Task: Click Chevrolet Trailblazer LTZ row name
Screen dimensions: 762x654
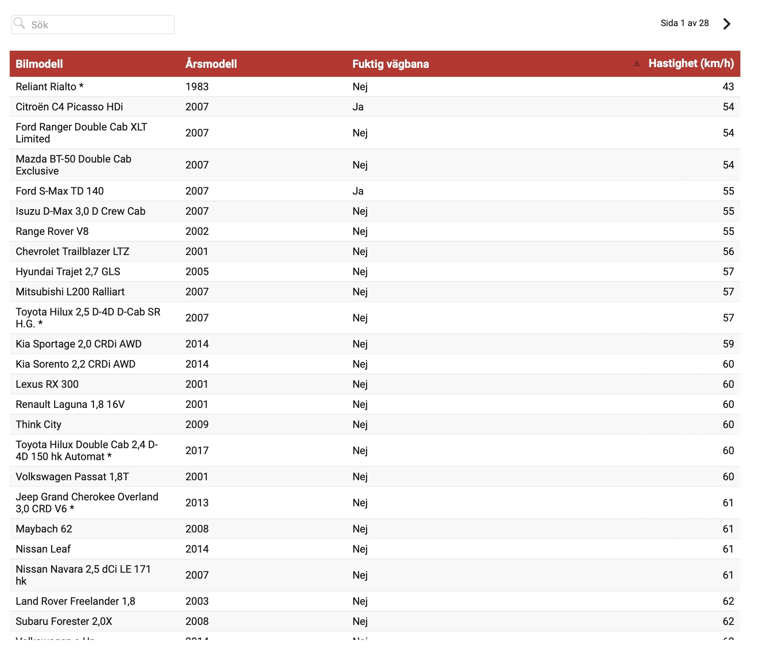Action: coord(72,251)
